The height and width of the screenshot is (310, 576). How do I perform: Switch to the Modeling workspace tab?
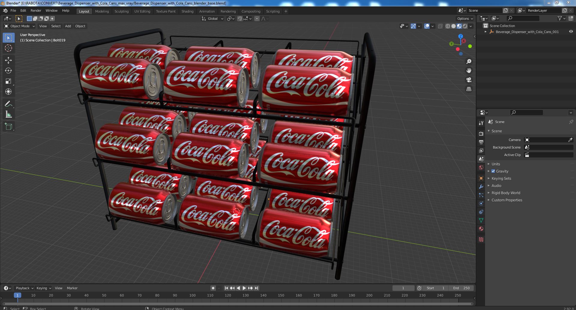tap(102, 11)
